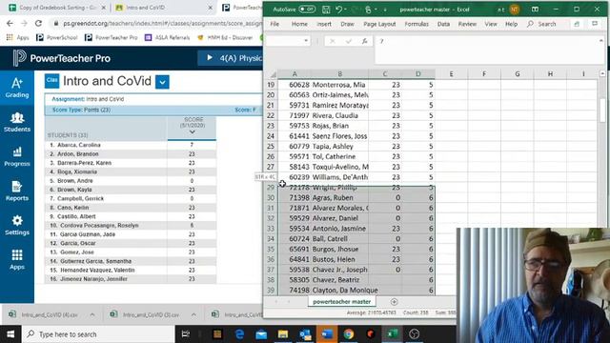Click the scroll-up arrow in Excel scrollbar
610x343 pixels.
click(x=602, y=73)
